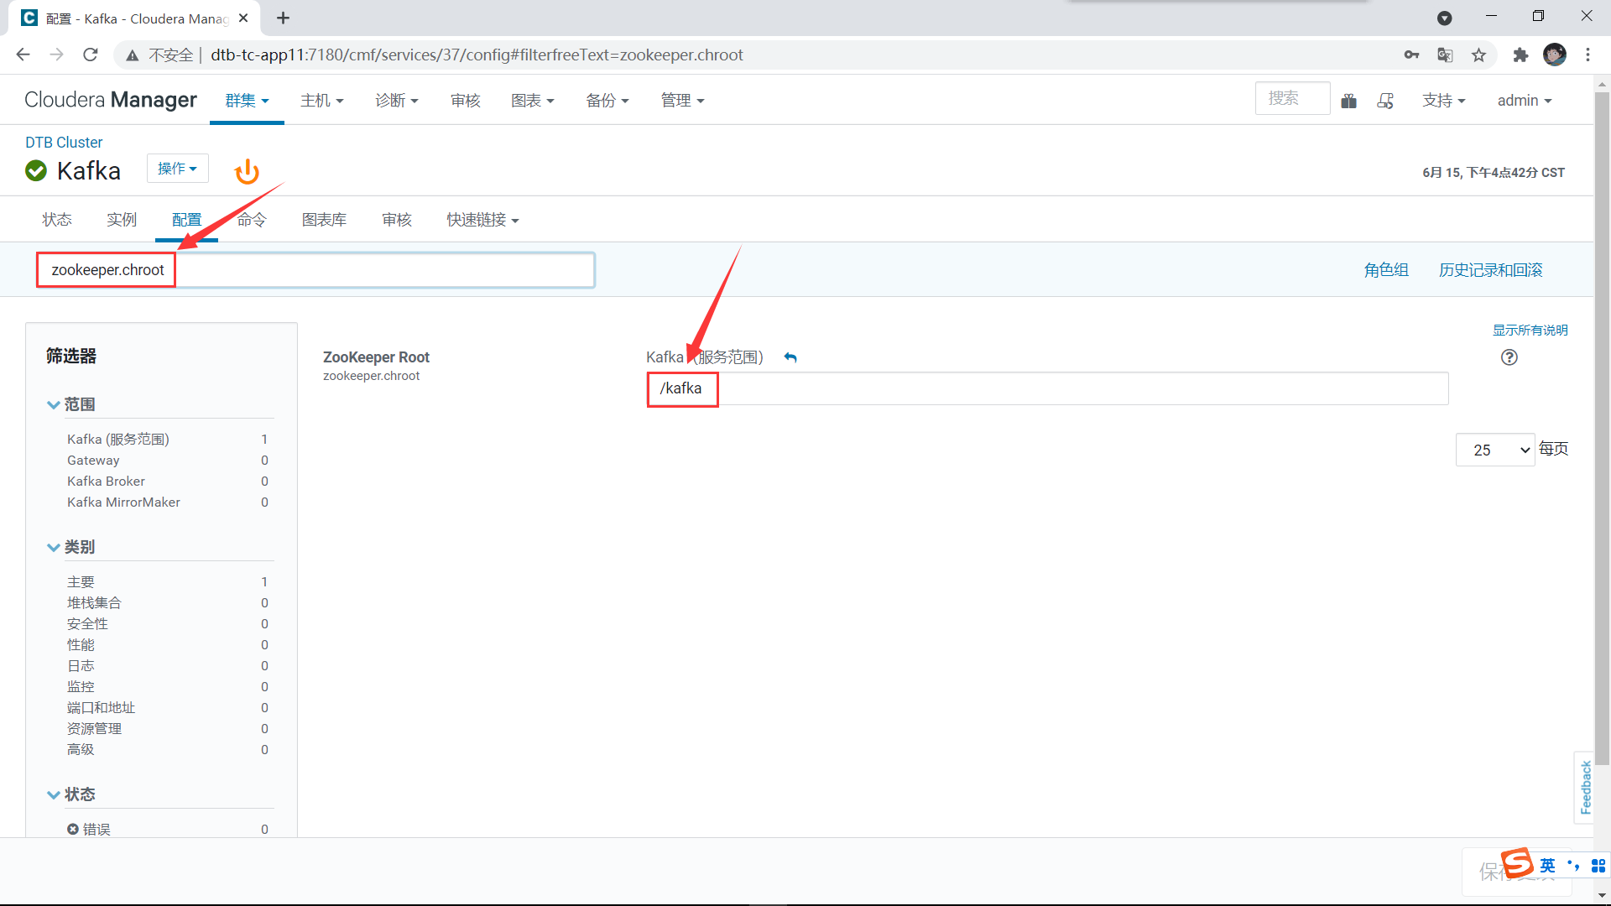Open browser extensions puzzle icon

(x=1520, y=55)
